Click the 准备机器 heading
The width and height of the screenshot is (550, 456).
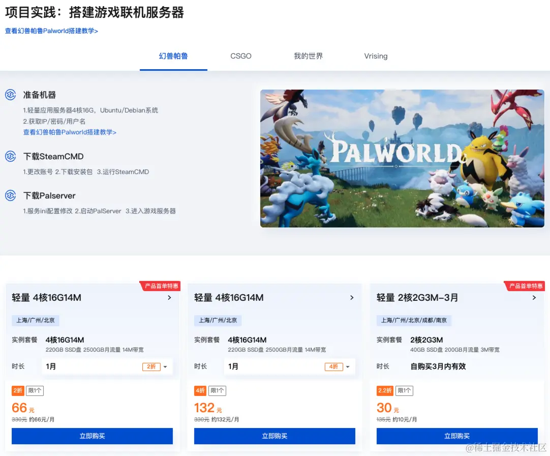coord(39,95)
